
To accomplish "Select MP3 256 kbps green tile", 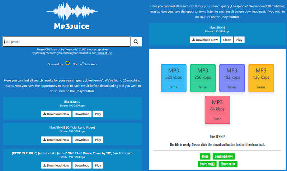I will 203,78.
